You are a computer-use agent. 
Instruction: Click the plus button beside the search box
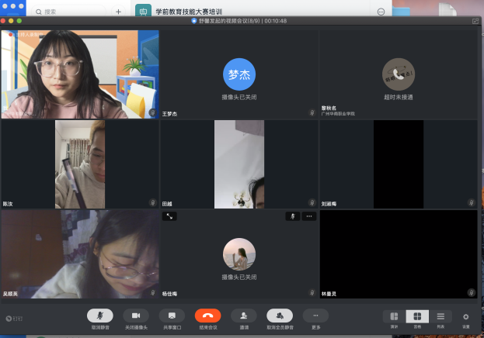[118, 12]
